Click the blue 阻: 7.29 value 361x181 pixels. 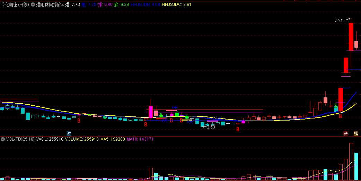89,4
